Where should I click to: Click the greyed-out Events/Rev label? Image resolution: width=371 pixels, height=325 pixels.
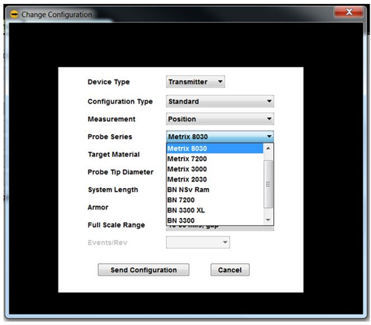[107, 243]
